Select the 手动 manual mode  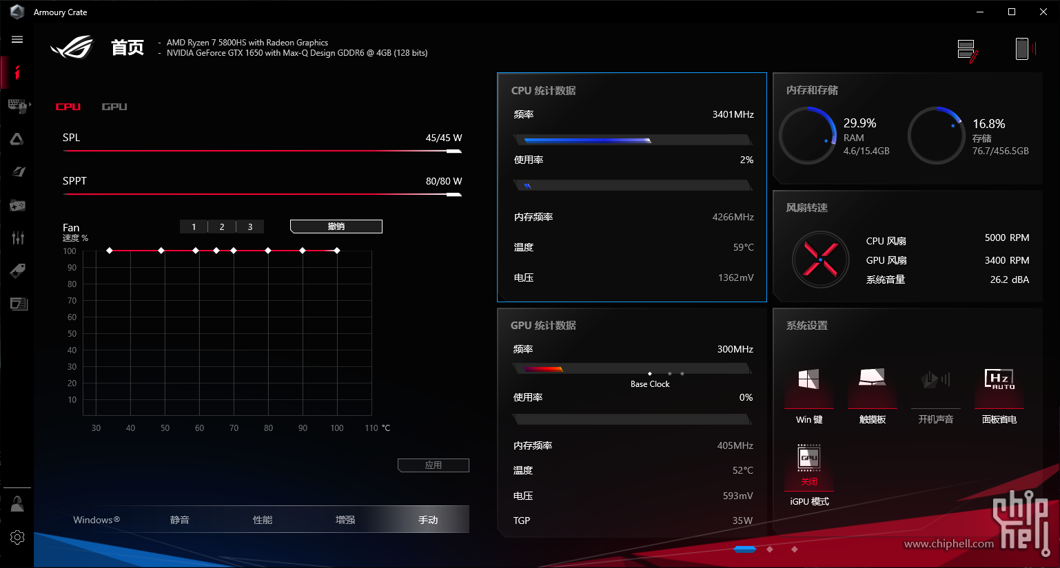tap(428, 520)
